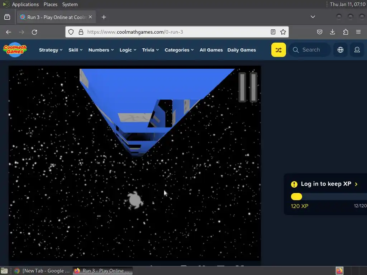Open the All Games page
Viewport: 367px width, 275px height.
(211, 50)
